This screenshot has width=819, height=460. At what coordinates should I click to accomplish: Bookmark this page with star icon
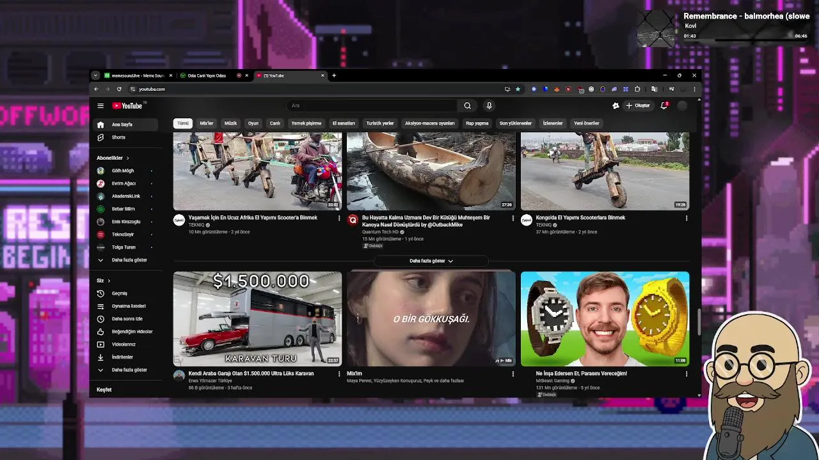518,89
